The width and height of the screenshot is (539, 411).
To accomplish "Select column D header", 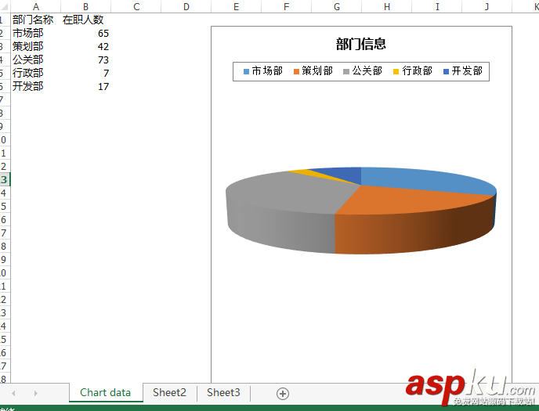I will click(x=186, y=6).
